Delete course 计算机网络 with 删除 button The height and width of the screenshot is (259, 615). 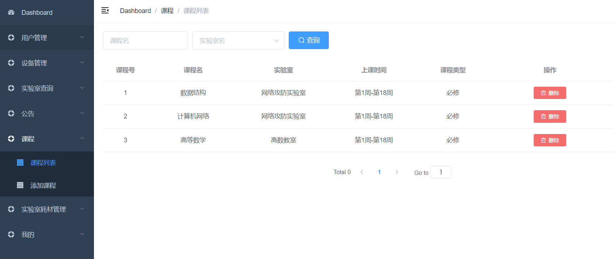[x=550, y=116]
